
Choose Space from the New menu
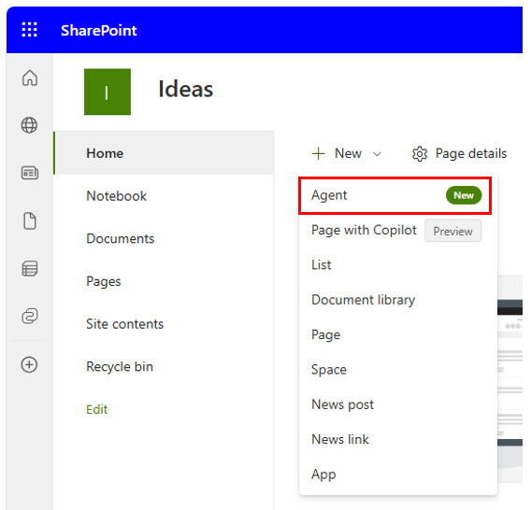pos(398,370)
